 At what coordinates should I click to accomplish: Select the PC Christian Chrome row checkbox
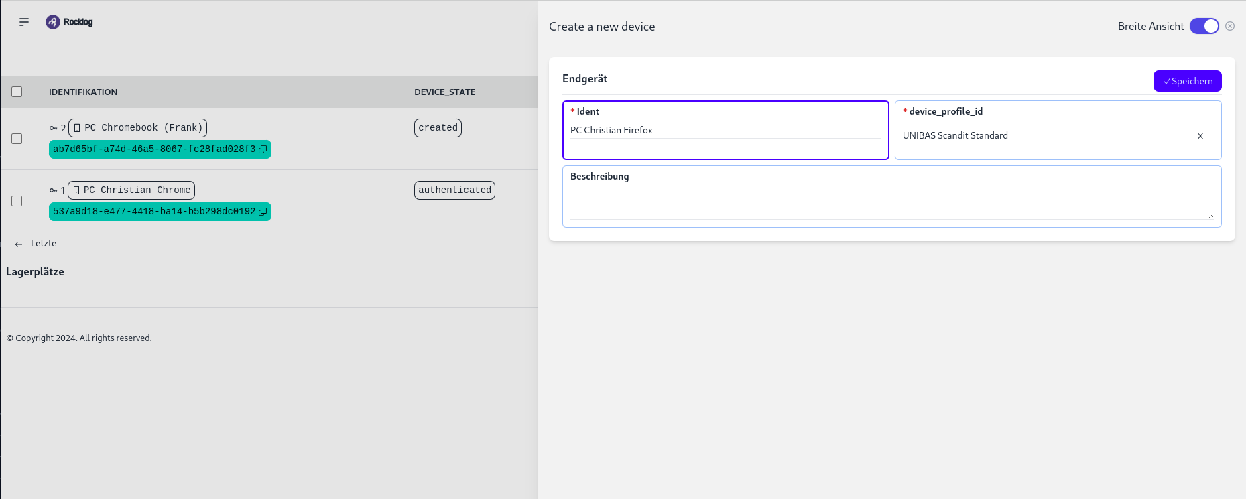(17, 201)
